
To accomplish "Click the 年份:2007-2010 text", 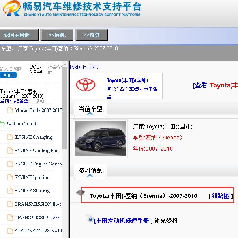I will [153, 149].
